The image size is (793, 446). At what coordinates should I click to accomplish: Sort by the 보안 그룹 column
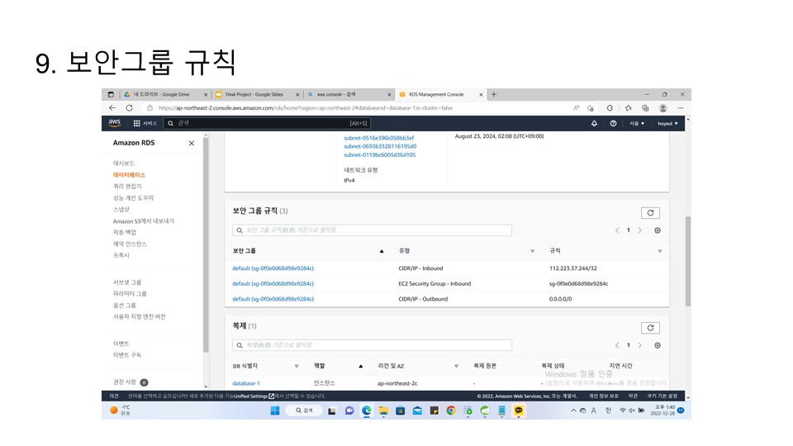pyautogui.click(x=382, y=251)
